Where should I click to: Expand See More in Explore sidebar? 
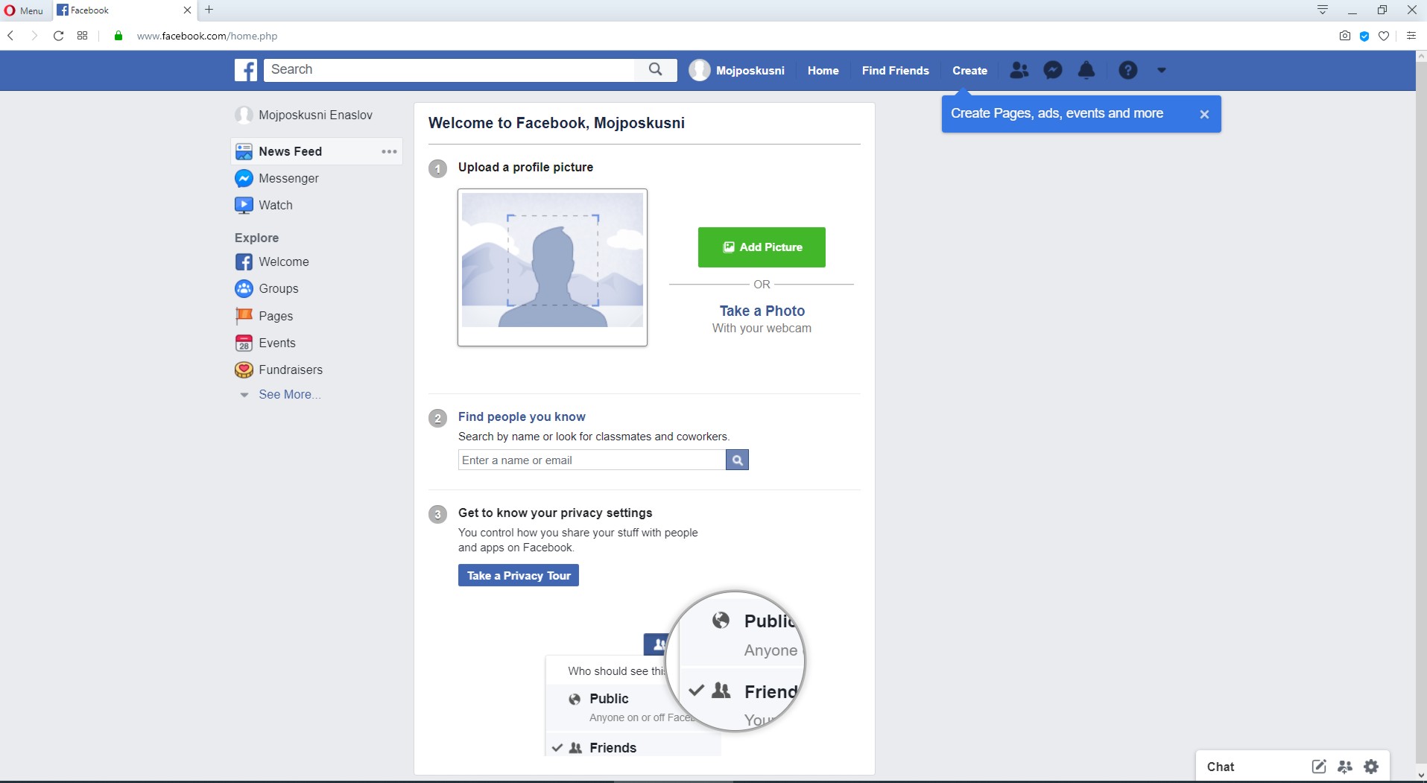[x=289, y=395]
